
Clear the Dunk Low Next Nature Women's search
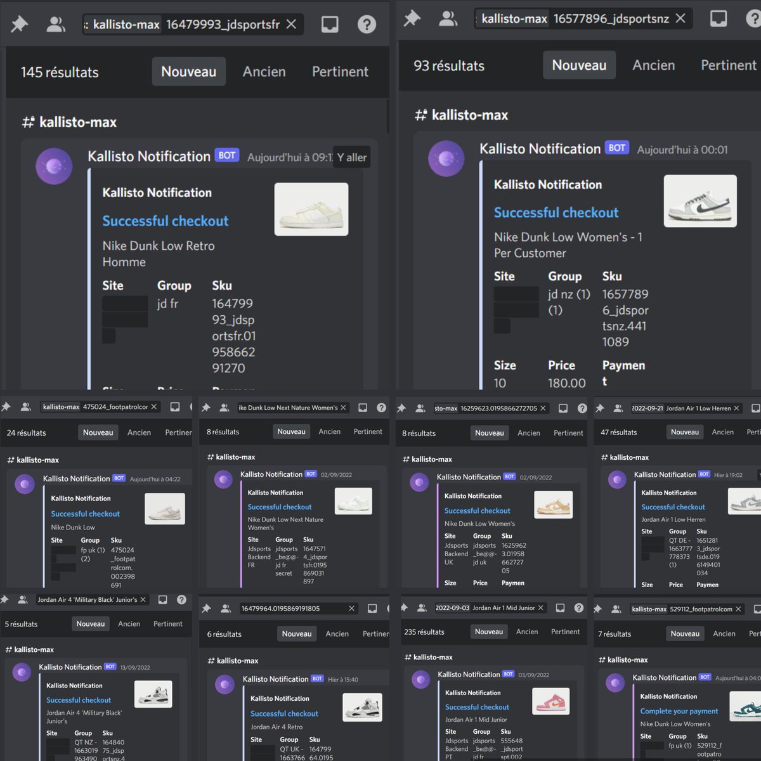pos(344,408)
